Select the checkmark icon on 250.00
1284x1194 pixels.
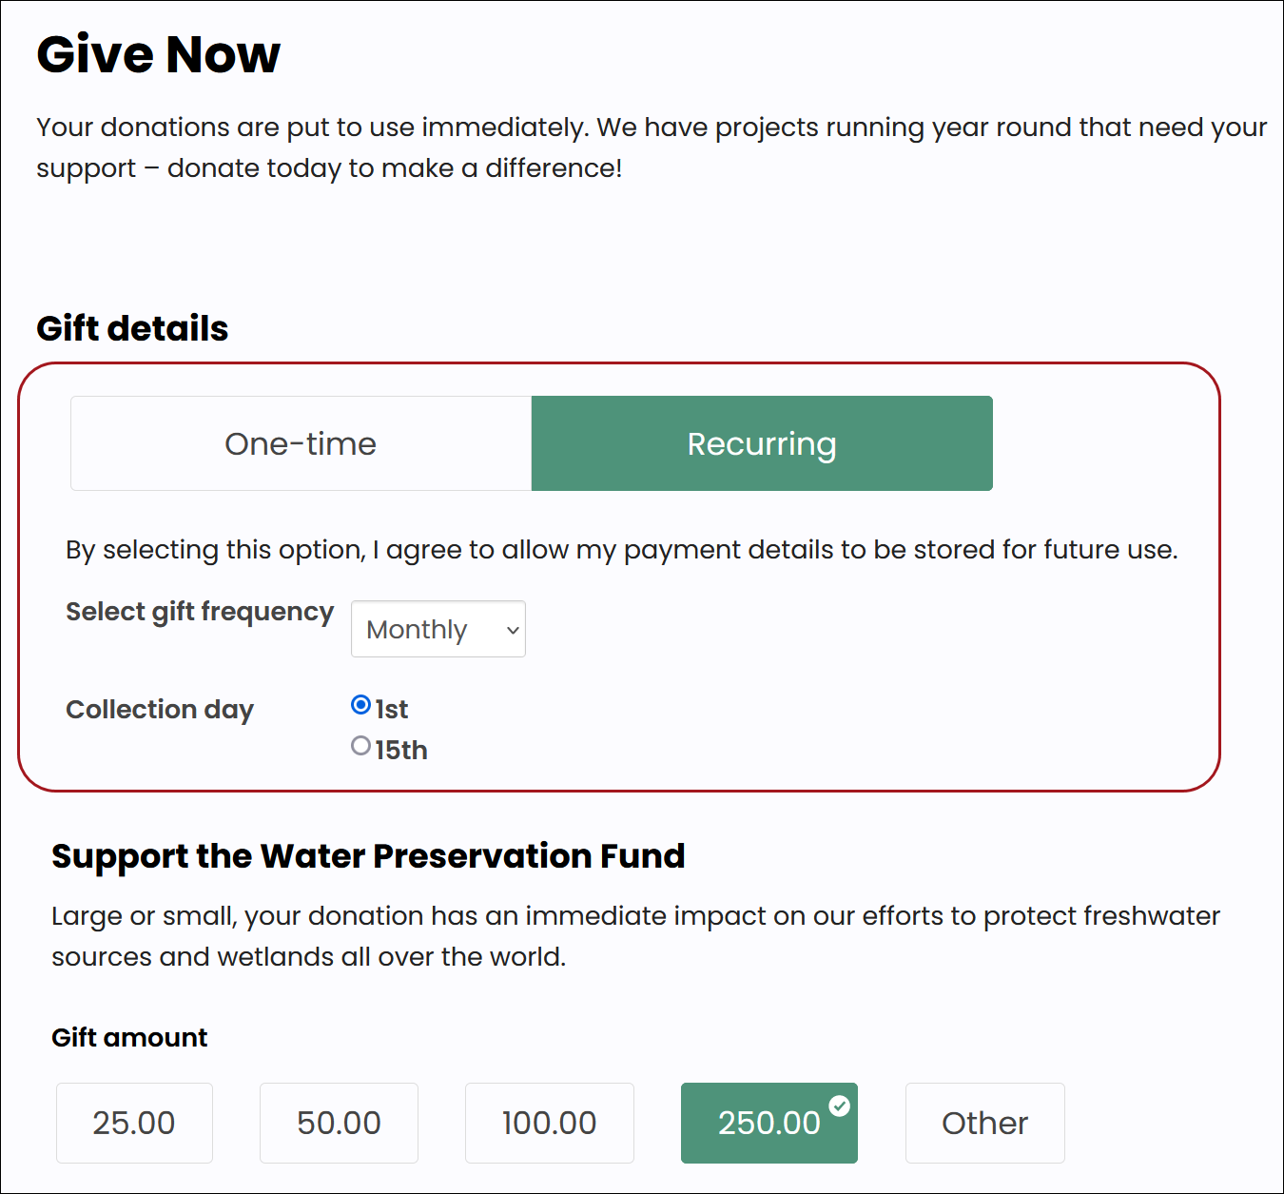click(x=839, y=1106)
